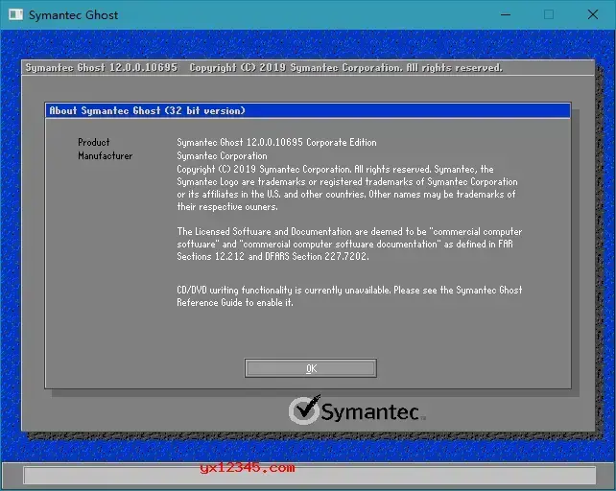Close the Symantec Ghost window
The height and width of the screenshot is (491, 616).
592,15
